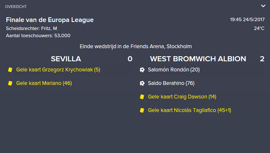Click the goal icon beside Saido Berahino
270x153 pixels.
[142, 83]
